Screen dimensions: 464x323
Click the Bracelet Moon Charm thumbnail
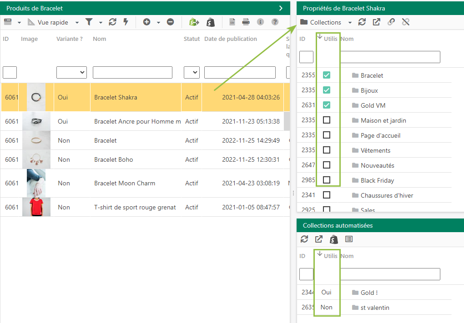36,183
